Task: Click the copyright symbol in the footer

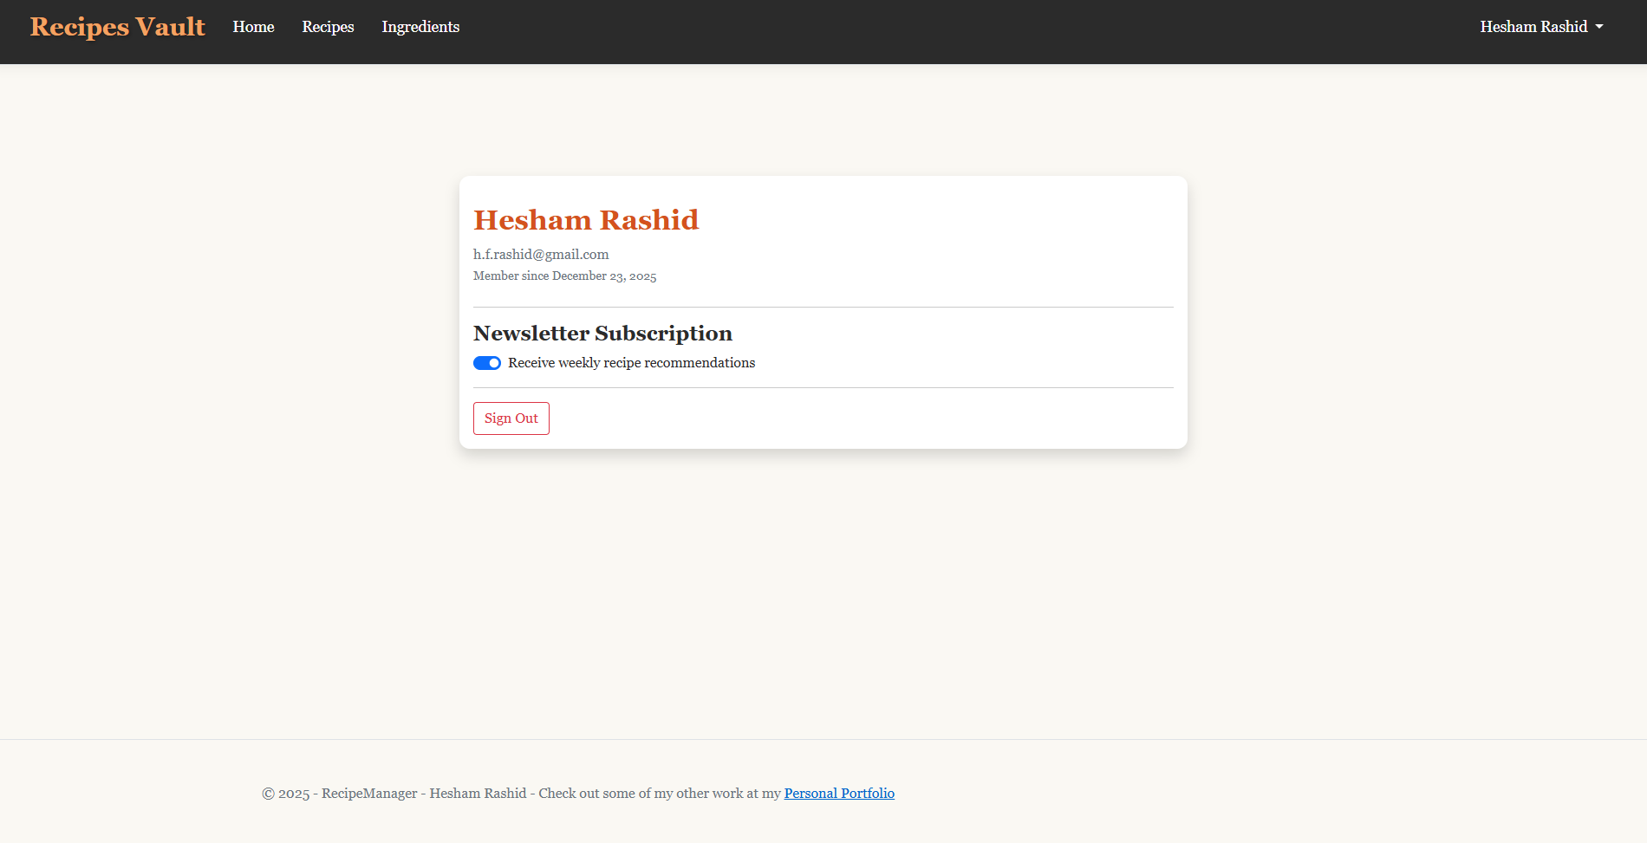Action: coord(268,794)
